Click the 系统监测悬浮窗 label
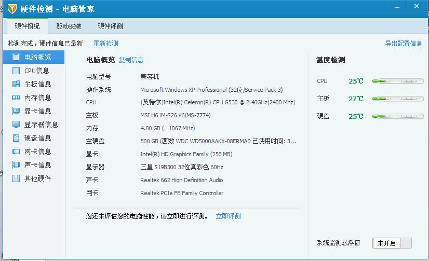 pos(339,243)
